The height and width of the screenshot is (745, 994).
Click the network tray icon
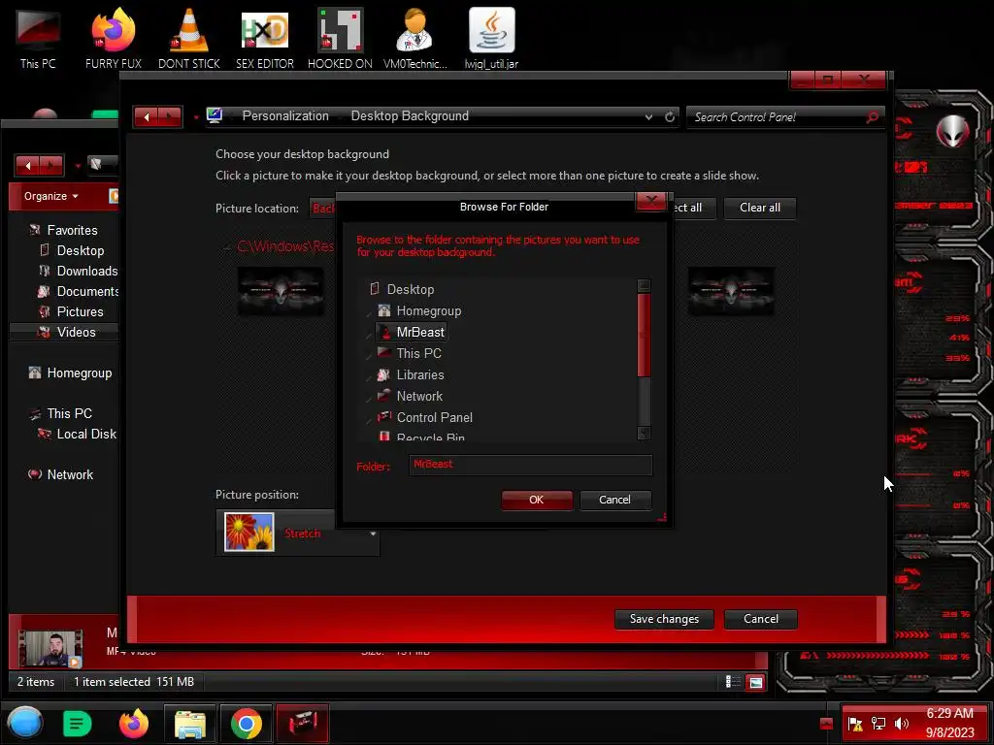coord(878,724)
